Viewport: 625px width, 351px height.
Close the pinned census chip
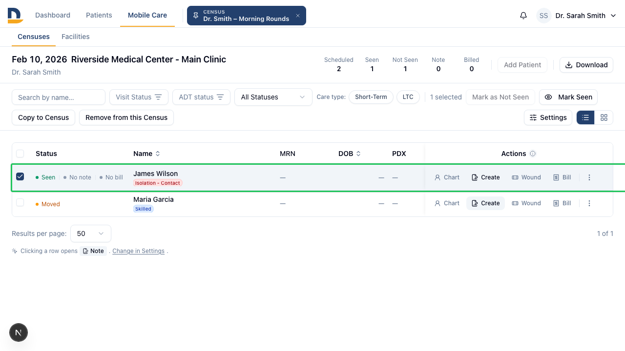298,16
